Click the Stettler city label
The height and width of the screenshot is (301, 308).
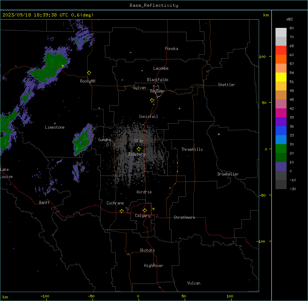tap(227, 85)
